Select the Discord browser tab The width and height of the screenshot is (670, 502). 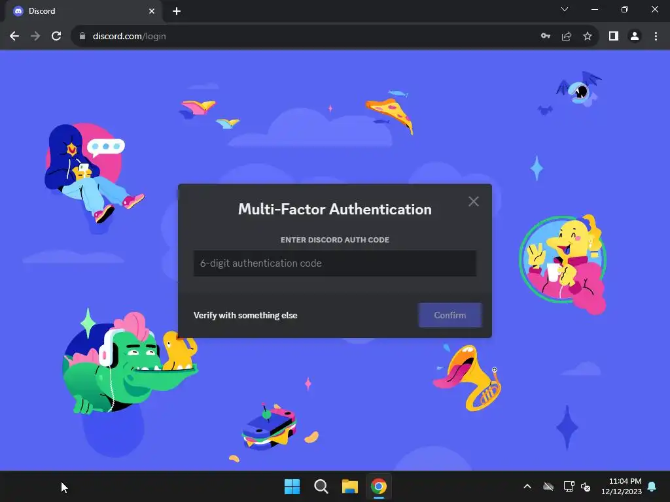click(83, 11)
